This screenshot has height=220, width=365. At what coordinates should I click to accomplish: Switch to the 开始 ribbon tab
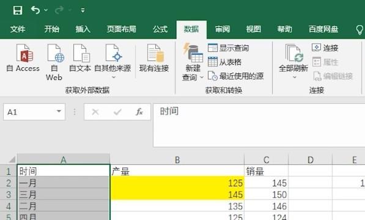(52, 29)
